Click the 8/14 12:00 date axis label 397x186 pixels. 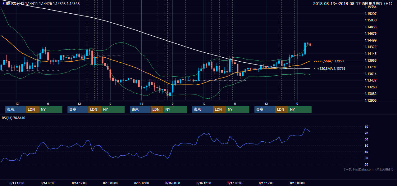79,183
